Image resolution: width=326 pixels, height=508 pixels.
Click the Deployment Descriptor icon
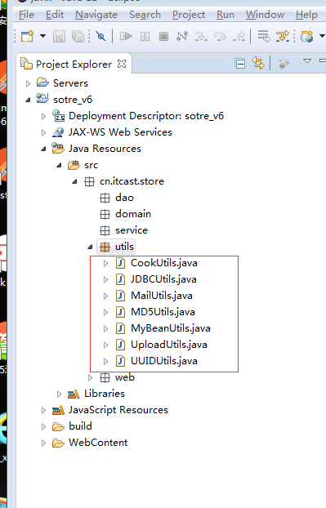pyautogui.click(x=58, y=115)
